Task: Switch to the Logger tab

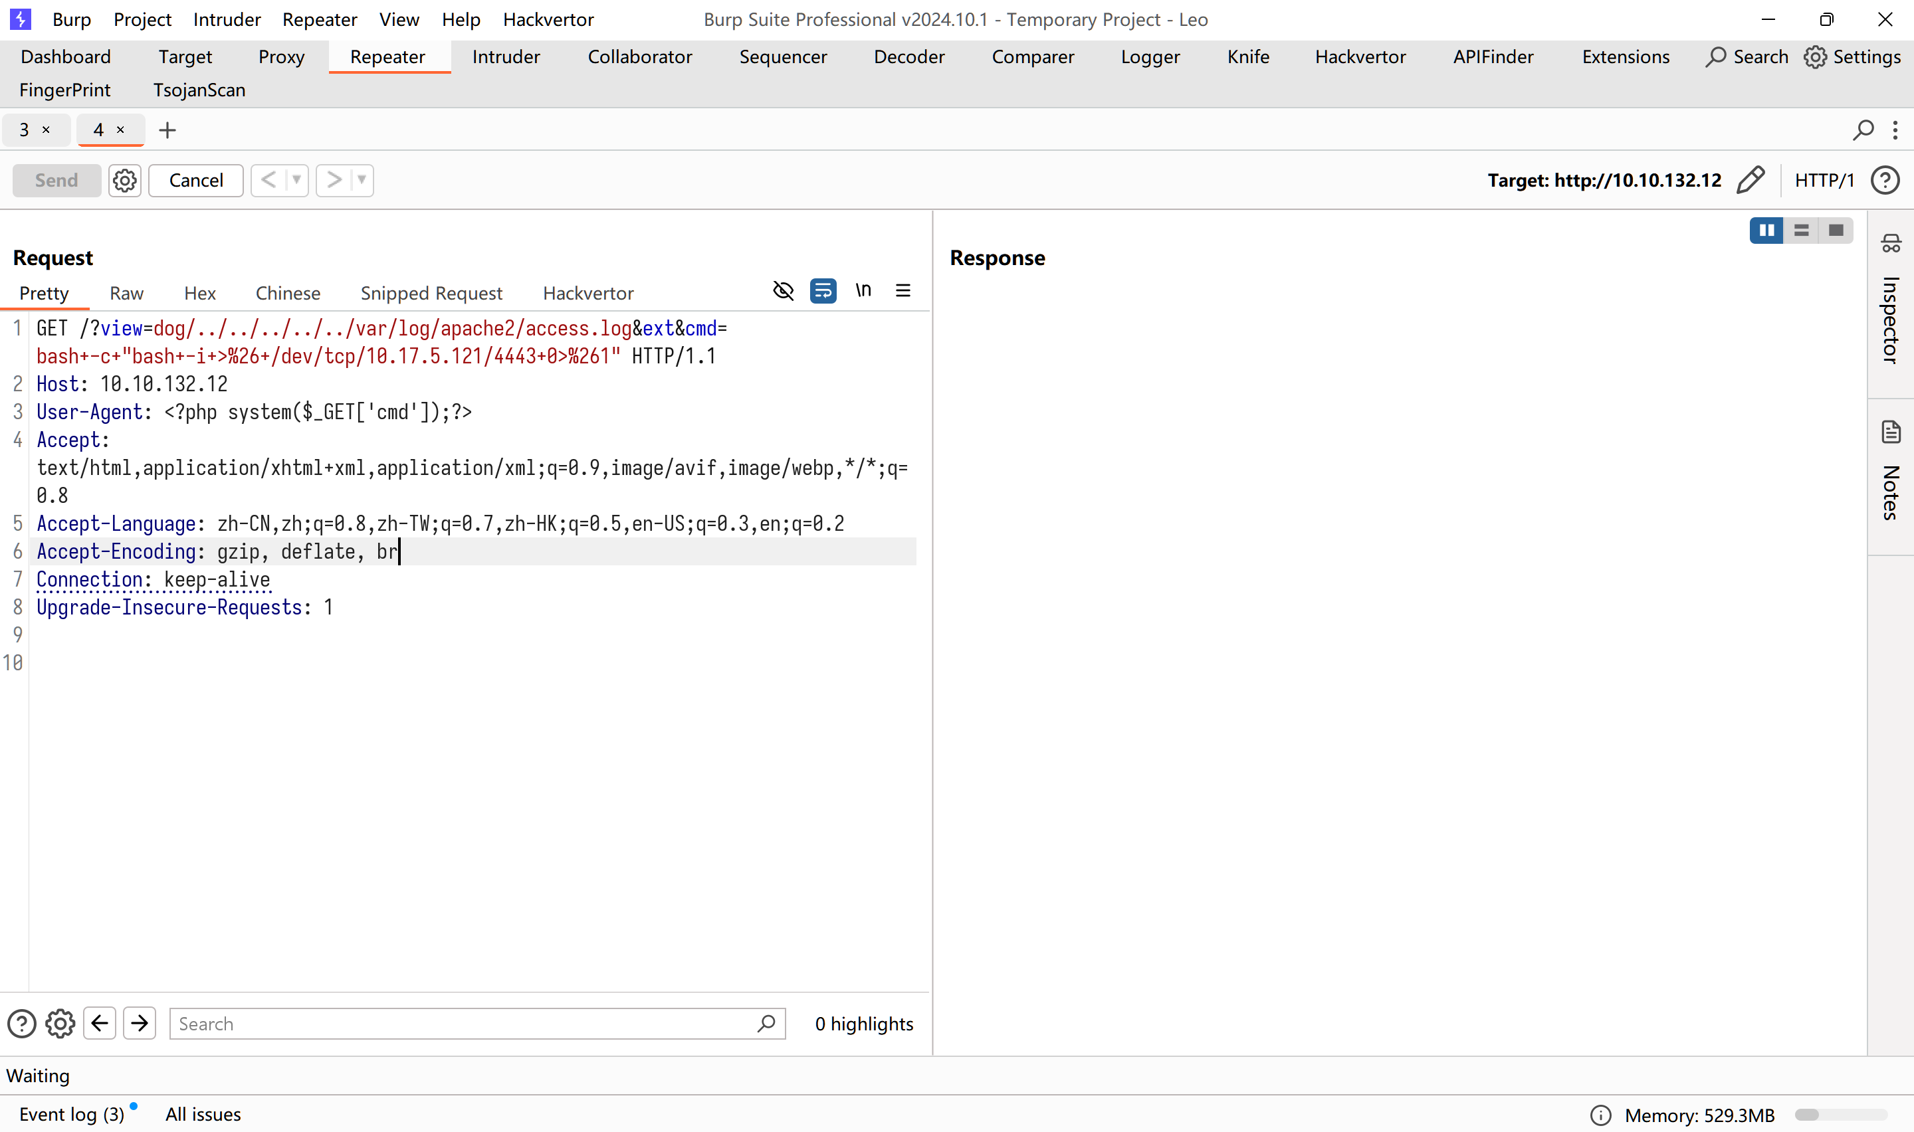Action: coord(1150,57)
